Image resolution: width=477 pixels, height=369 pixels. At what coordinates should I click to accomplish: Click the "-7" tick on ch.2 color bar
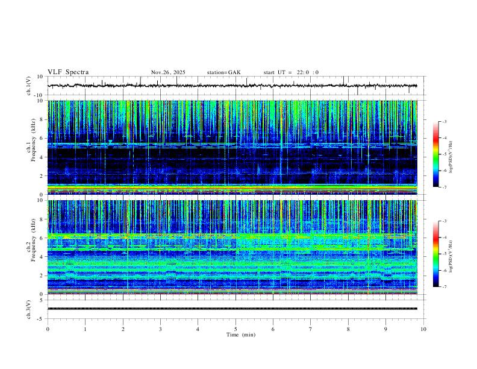tap(444, 287)
